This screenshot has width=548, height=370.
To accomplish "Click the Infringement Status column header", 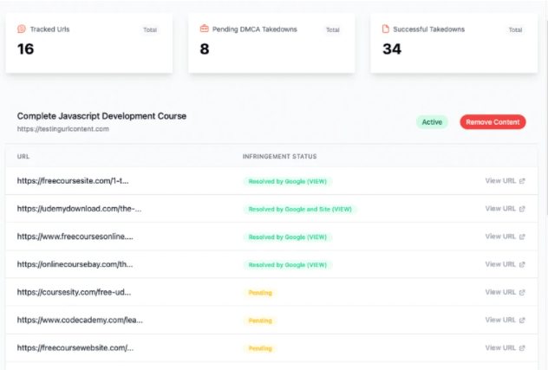I will (279, 157).
